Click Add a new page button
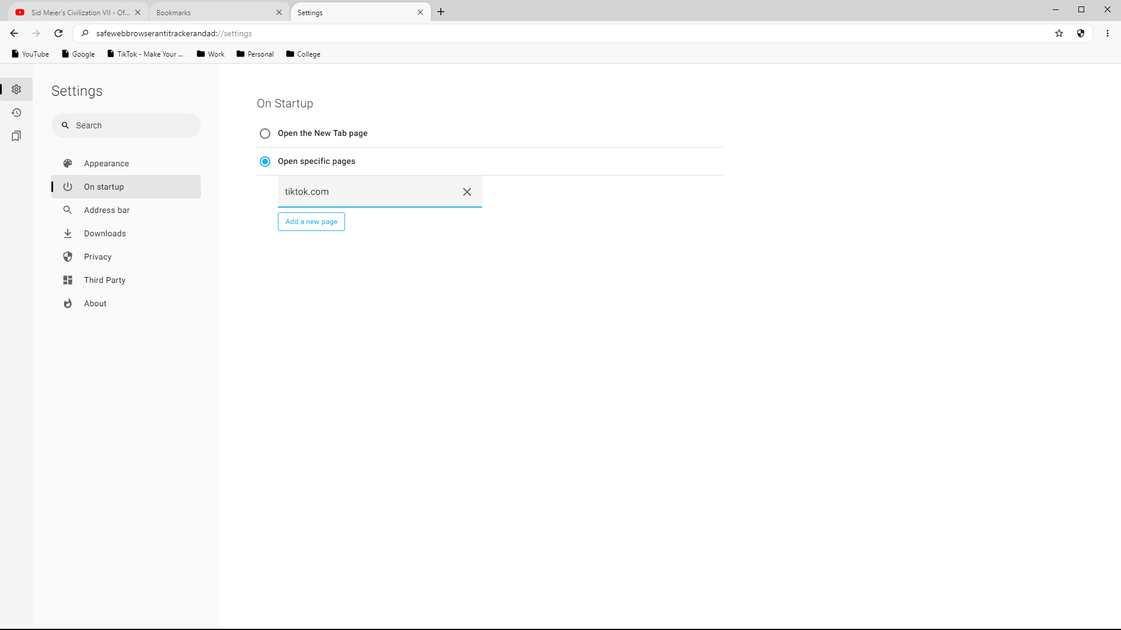Viewport: 1121px width, 630px height. (x=311, y=222)
